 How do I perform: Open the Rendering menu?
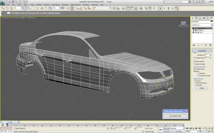65,5
